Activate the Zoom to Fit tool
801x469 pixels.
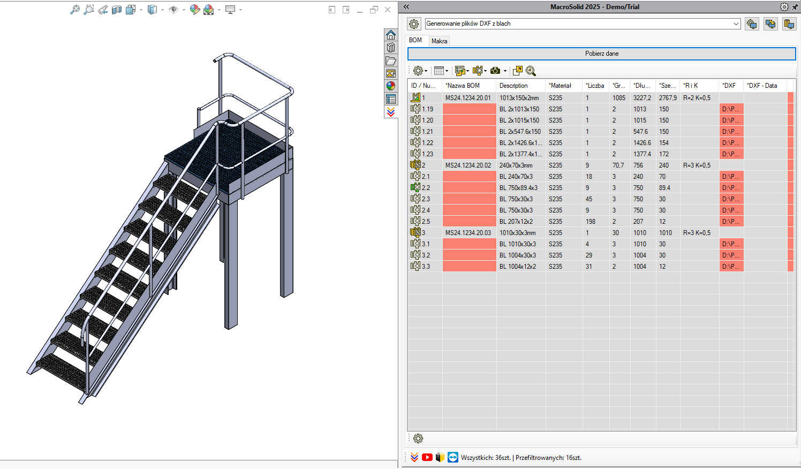75,10
